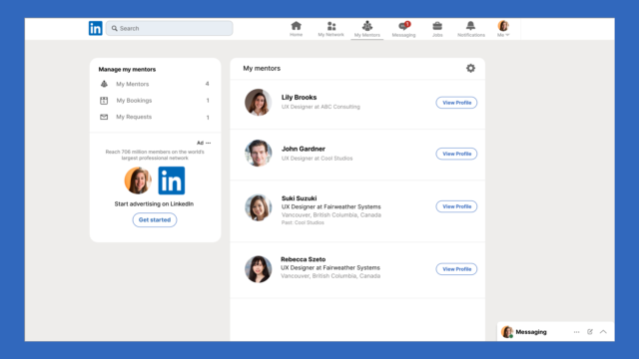
Task: Expand the Messaging panel chevron
Action: click(x=603, y=332)
